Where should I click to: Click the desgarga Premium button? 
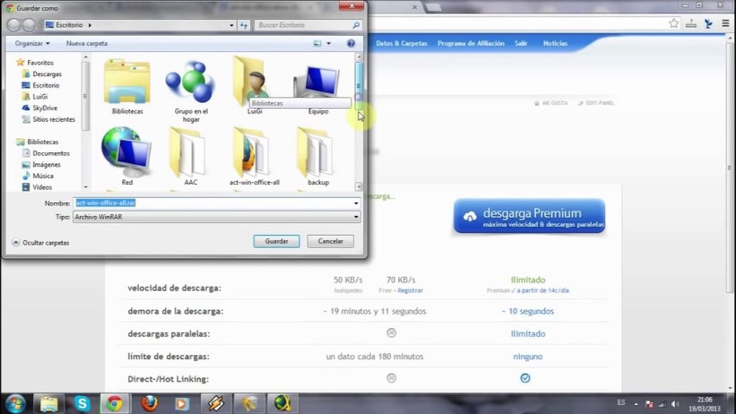529,216
